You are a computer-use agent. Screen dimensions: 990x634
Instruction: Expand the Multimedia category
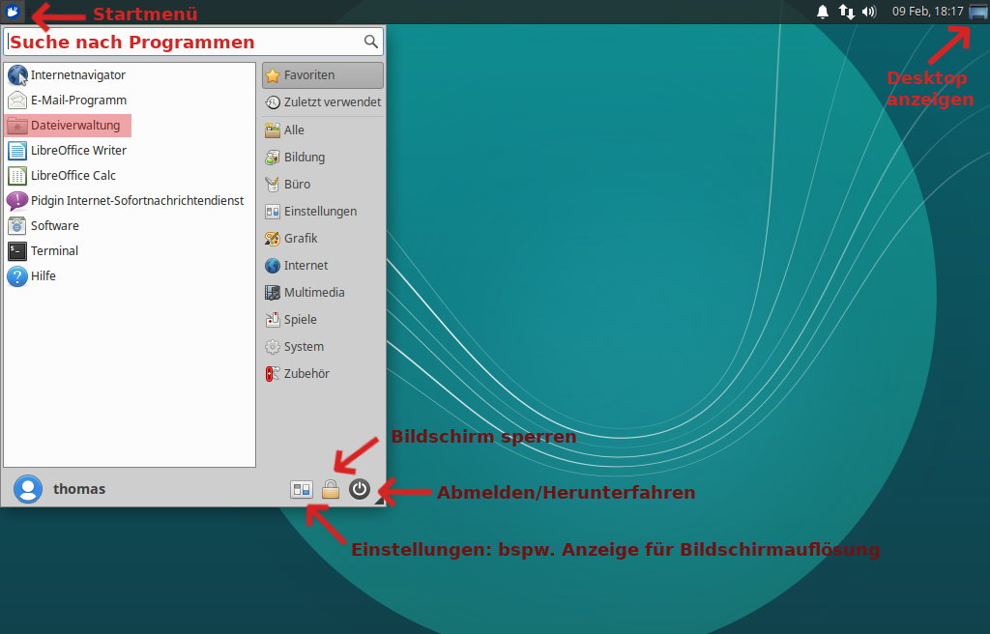pyautogui.click(x=314, y=293)
